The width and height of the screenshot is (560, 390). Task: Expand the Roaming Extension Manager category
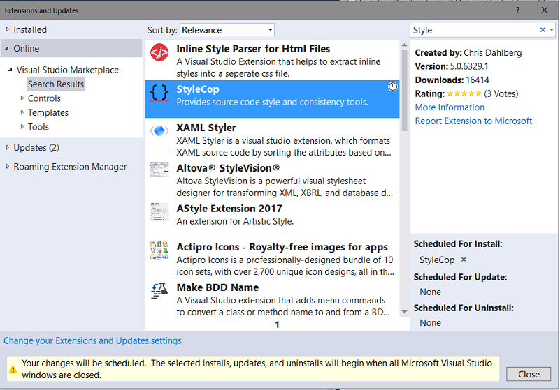click(x=7, y=166)
